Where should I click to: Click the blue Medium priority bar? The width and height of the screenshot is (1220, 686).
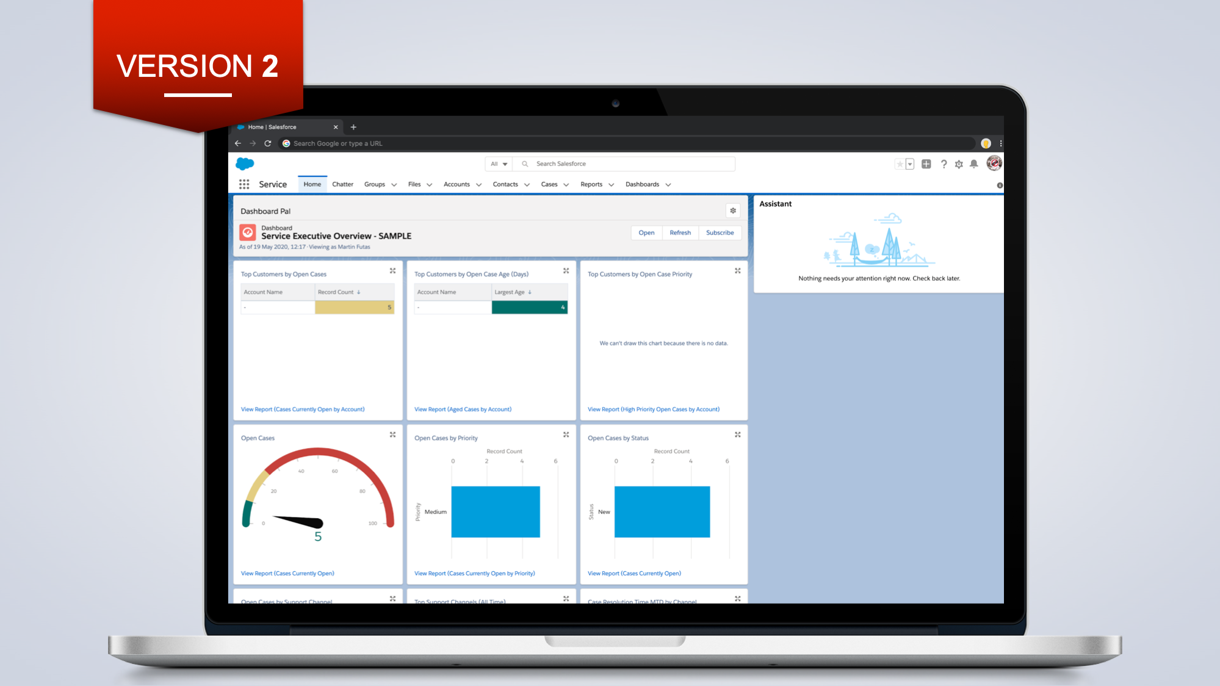[x=496, y=511]
